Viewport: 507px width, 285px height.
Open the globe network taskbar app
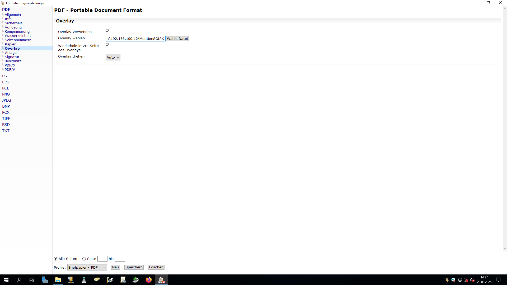[x=84, y=280]
